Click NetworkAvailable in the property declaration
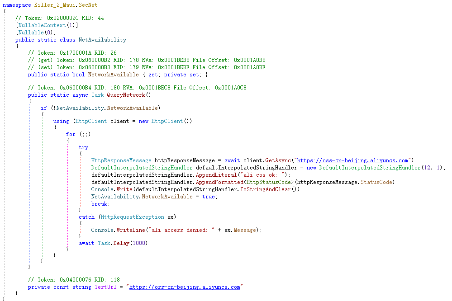This screenshot has width=452, height=301. pos(113,75)
